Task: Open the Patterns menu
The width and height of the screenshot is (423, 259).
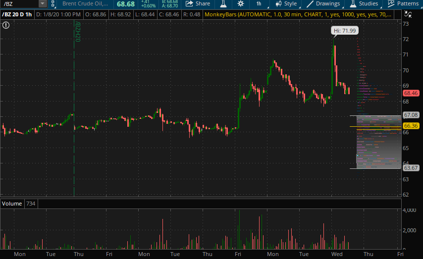Action: pos(403,4)
